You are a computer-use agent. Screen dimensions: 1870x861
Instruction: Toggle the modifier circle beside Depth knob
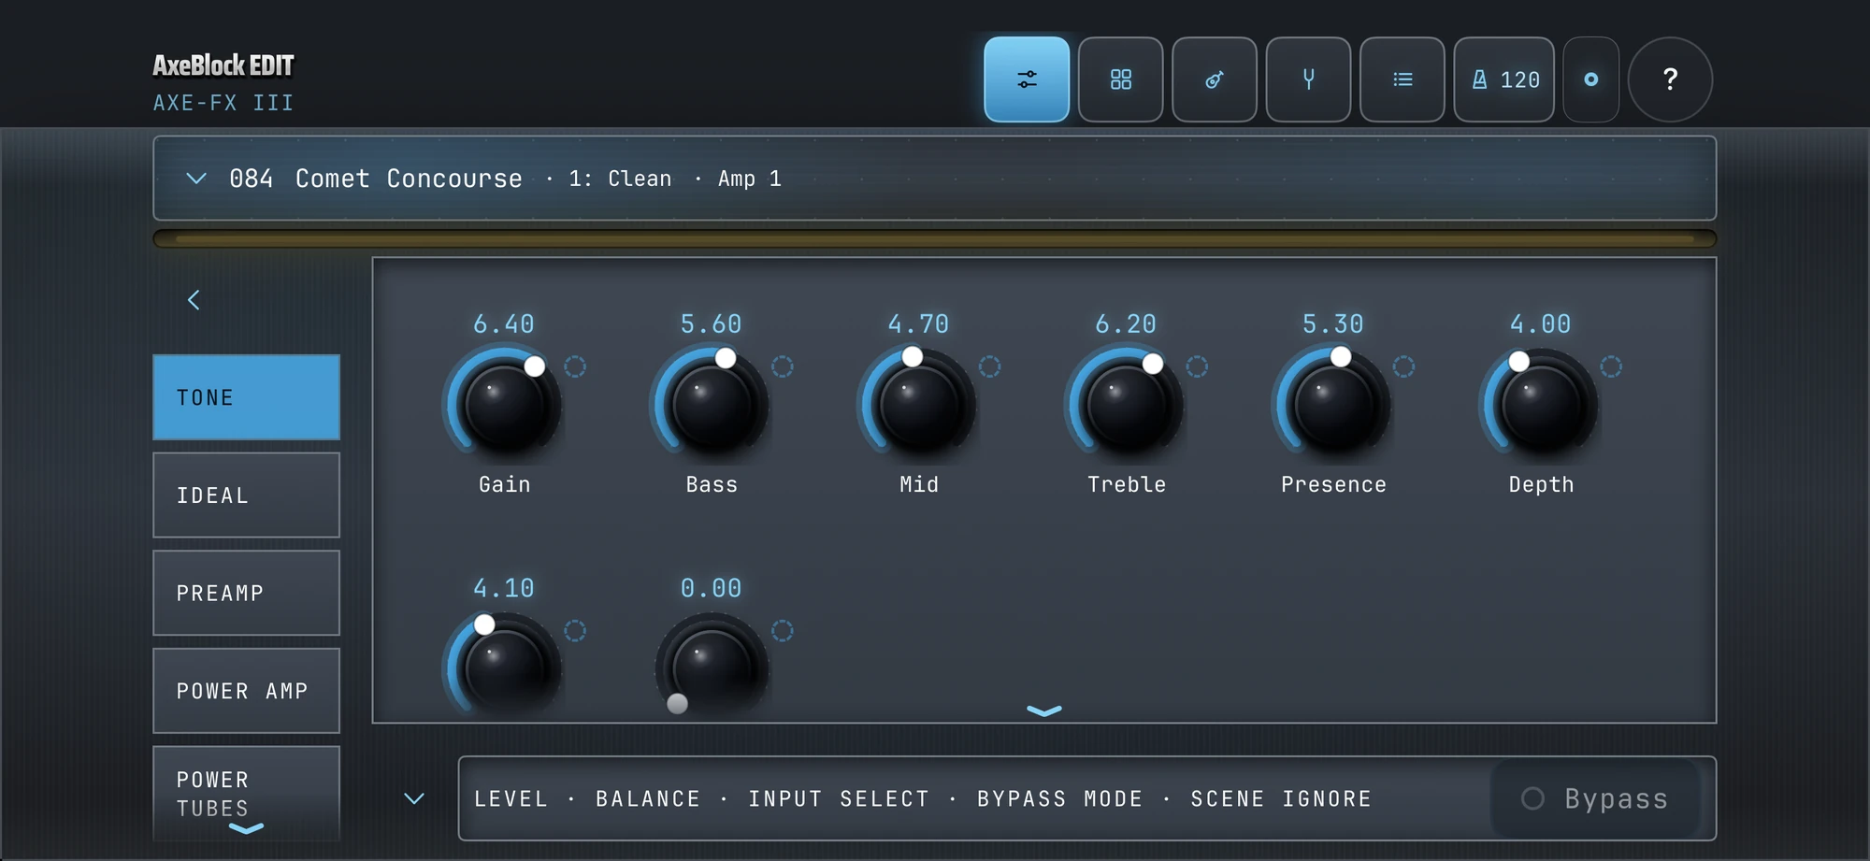[x=1611, y=366]
